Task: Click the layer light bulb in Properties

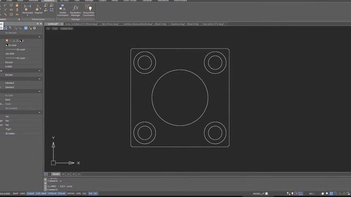Action: [x=7, y=41]
